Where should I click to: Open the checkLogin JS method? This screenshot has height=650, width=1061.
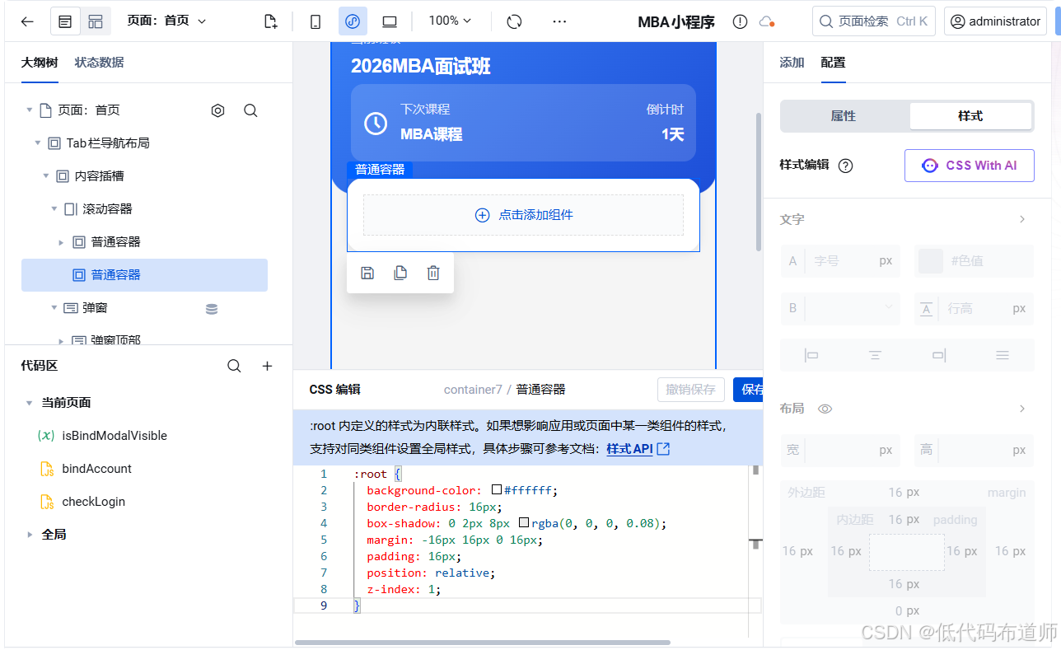(x=93, y=502)
